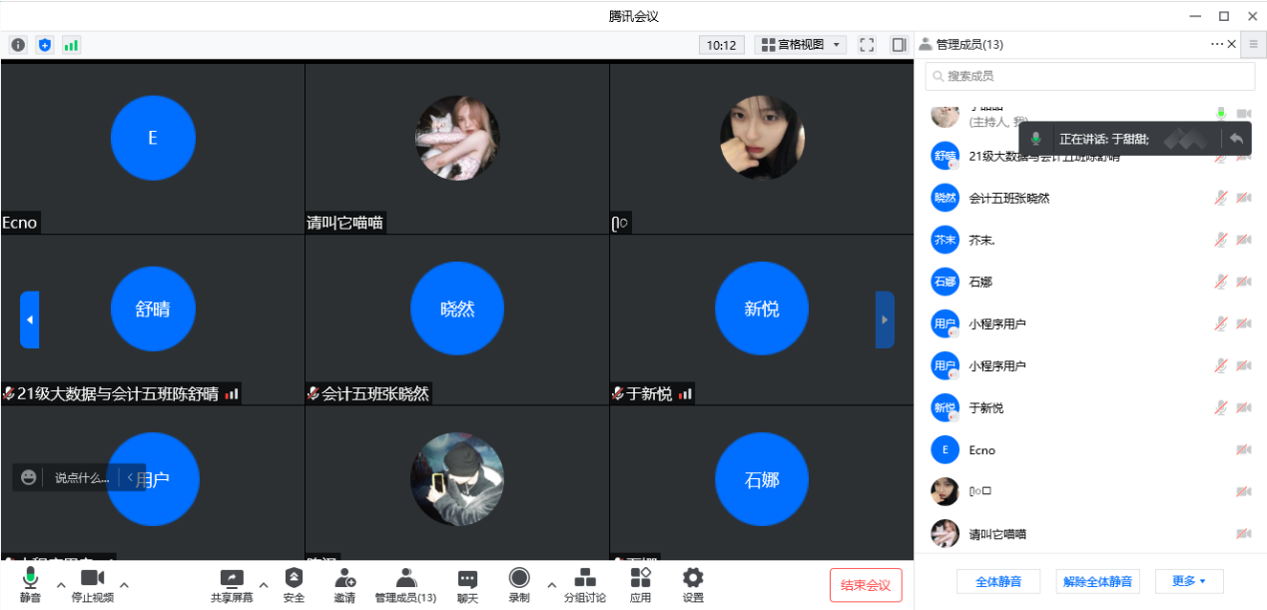Toggle microphone for member 会计五班张晓然
The image size is (1267, 610).
click(1220, 198)
